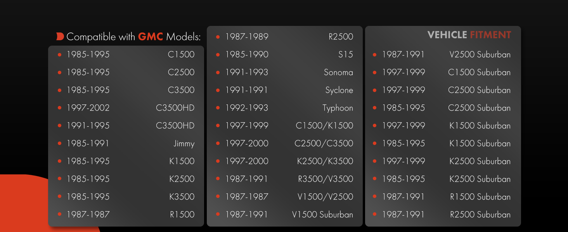Click the red bullet beside Typhoon
Image resolution: width=568 pixels, height=232 pixels.
point(218,108)
